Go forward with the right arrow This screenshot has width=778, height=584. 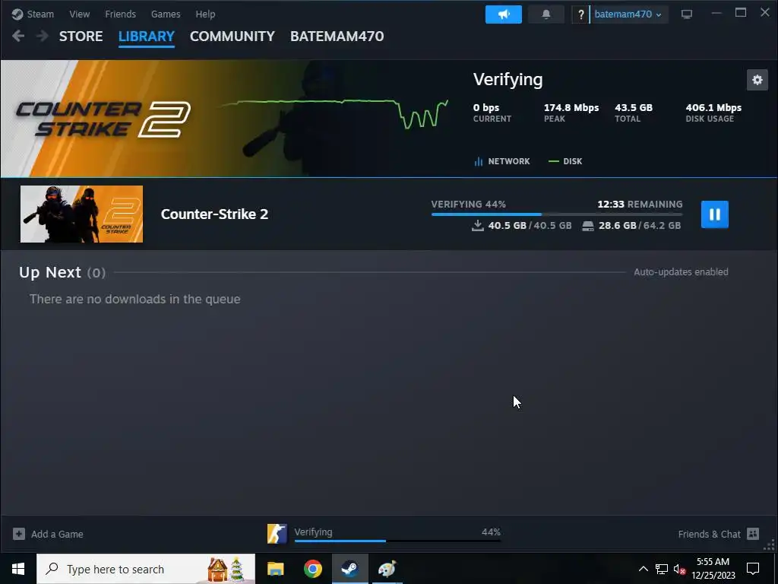tap(43, 36)
